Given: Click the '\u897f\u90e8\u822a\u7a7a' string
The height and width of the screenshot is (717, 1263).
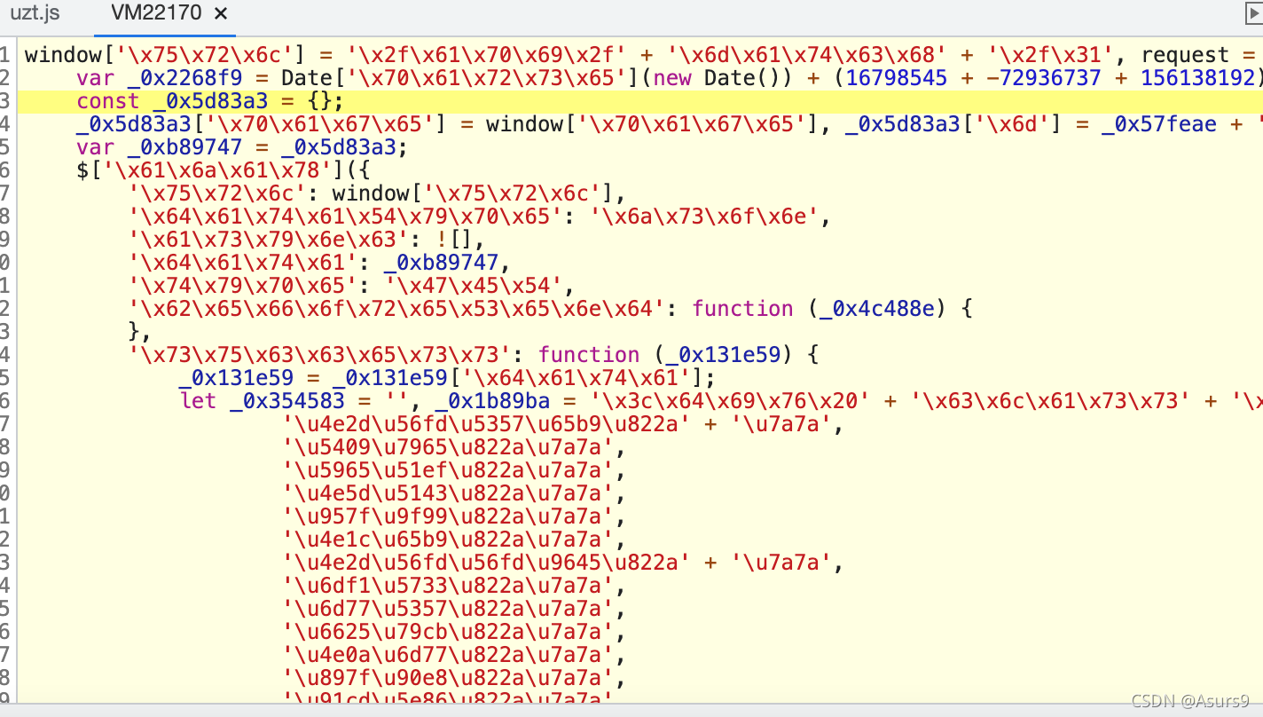Looking at the screenshot, I should 448,678.
